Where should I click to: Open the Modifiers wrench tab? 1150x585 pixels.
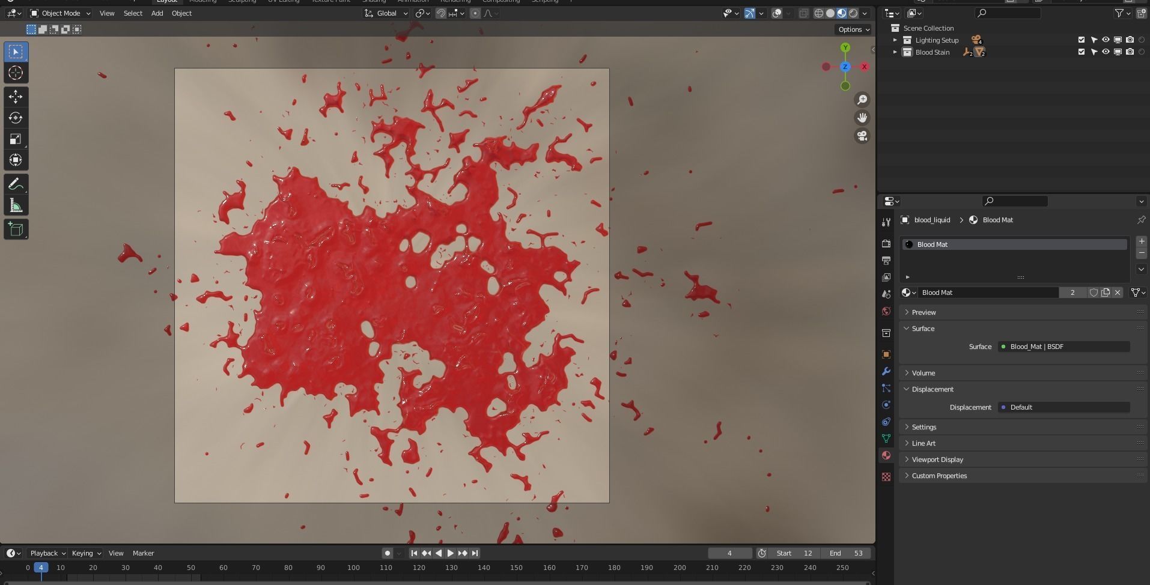886,371
